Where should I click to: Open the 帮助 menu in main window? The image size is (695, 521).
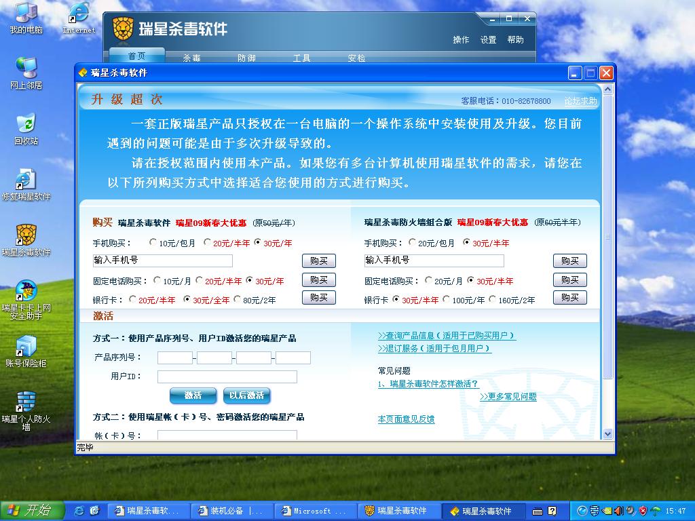516,40
